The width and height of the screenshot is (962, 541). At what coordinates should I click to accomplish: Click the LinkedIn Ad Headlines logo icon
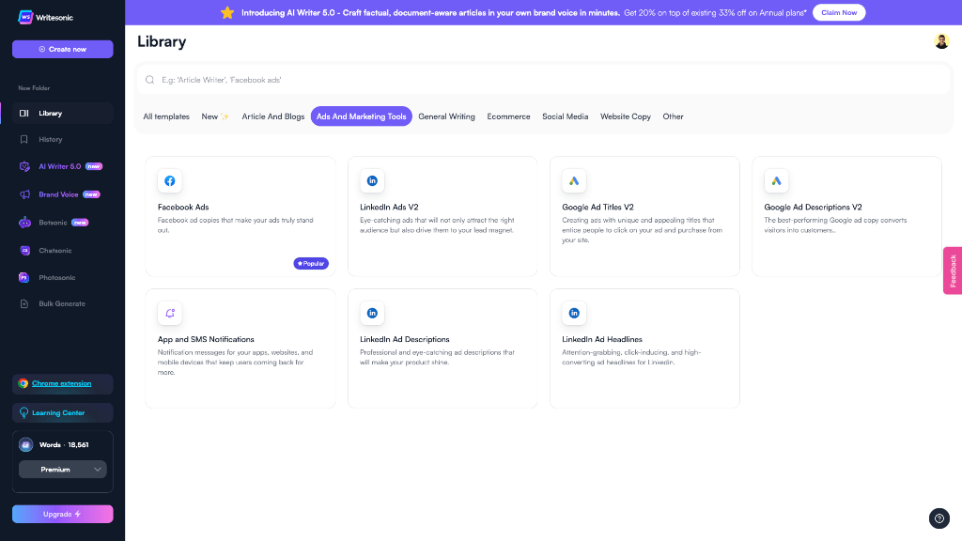point(574,313)
